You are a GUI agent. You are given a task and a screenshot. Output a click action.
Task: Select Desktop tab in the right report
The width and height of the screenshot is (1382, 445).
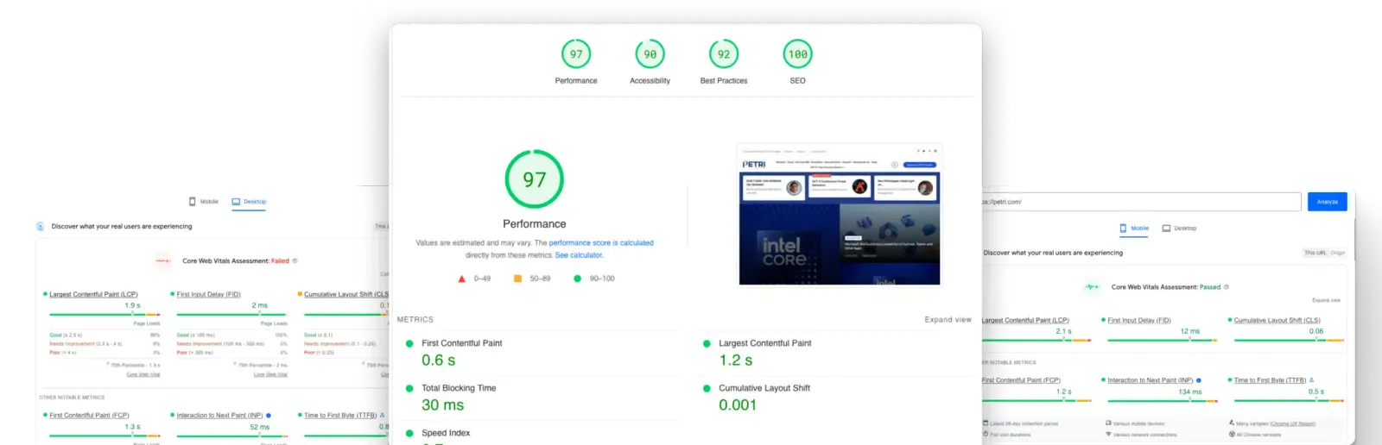tap(1179, 229)
